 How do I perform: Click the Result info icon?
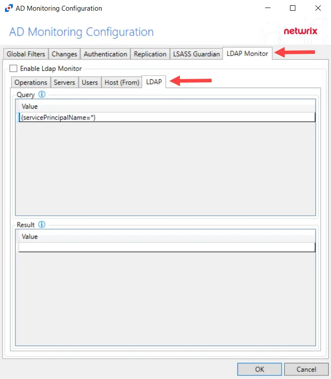coord(42,225)
